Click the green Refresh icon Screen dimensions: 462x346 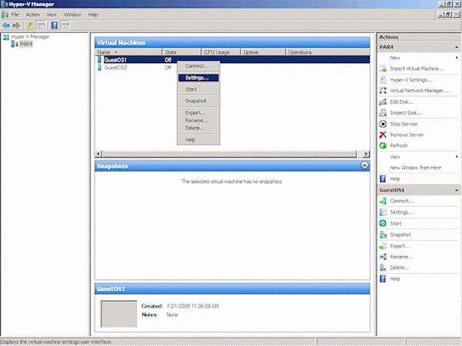click(383, 145)
